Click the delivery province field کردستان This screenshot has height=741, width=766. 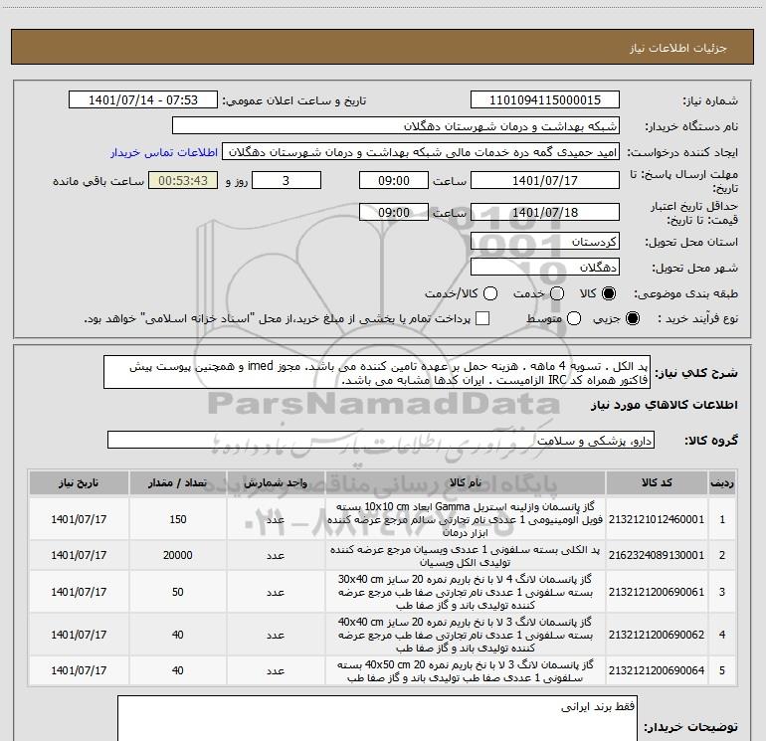(x=545, y=242)
